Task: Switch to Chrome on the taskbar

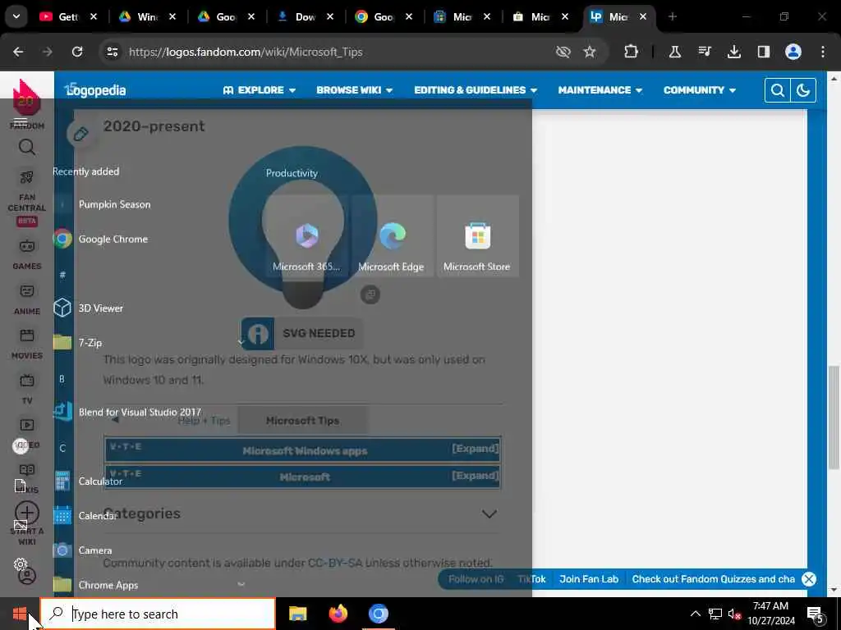Action: point(378,614)
